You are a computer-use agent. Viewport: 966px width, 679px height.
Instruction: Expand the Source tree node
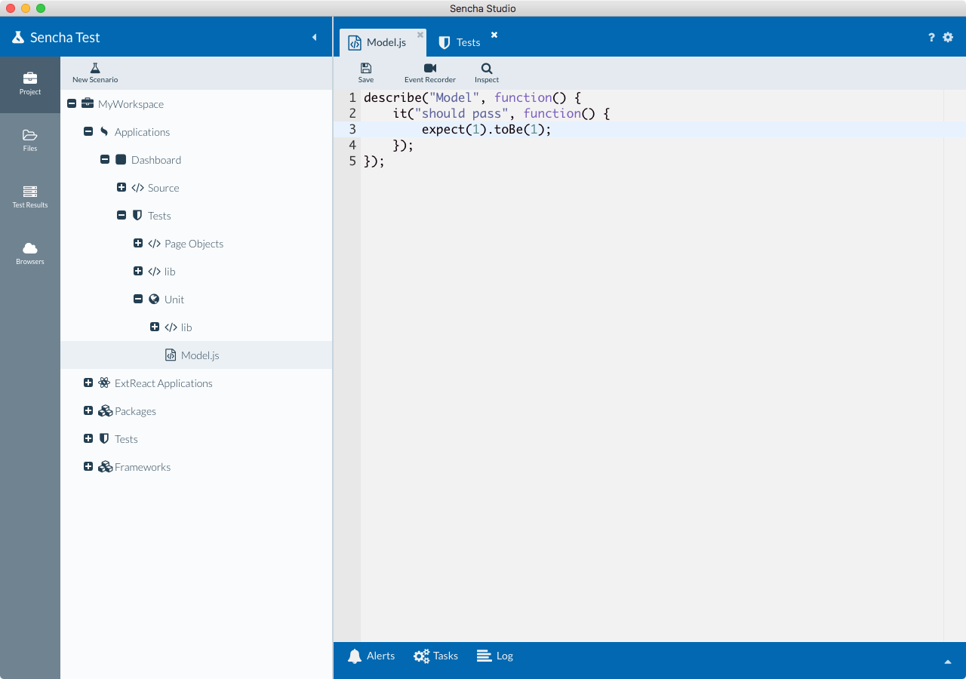pyautogui.click(x=122, y=188)
